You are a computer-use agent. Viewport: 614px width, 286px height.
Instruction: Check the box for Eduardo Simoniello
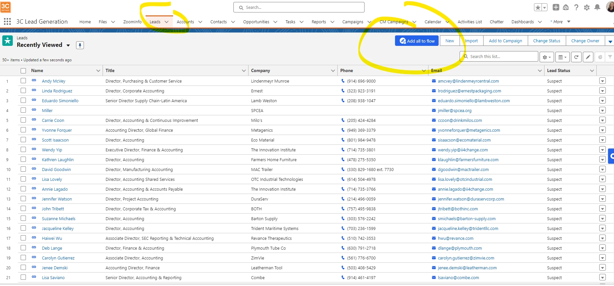coord(23,100)
